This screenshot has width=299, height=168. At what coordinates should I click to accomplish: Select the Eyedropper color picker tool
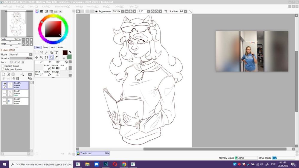point(56,57)
